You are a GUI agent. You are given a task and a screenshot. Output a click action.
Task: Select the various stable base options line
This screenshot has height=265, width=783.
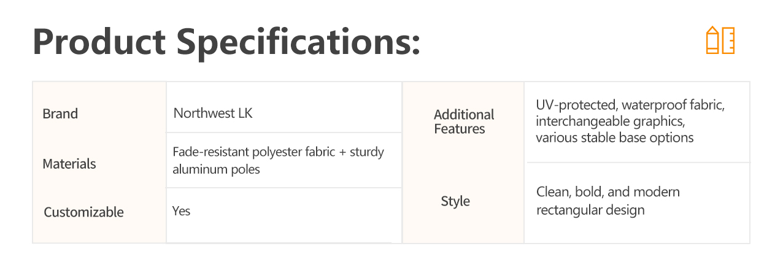(x=615, y=137)
